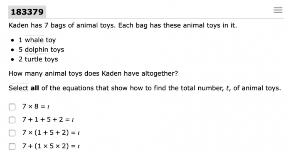Screen dimensions: 291x155
Task: Open the hamburger menu icon
Action: click(x=278, y=10)
